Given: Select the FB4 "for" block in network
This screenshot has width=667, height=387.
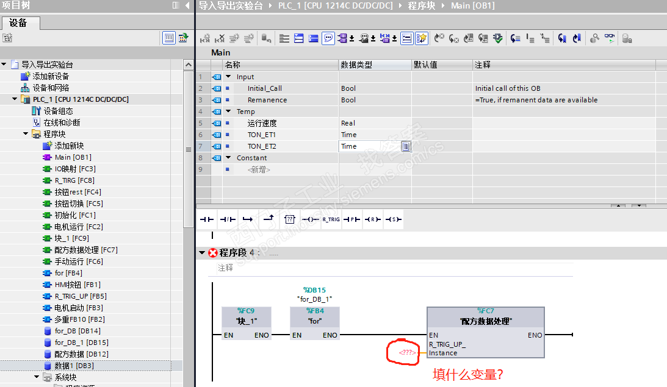Looking at the screenshot, I should [315, 323].
